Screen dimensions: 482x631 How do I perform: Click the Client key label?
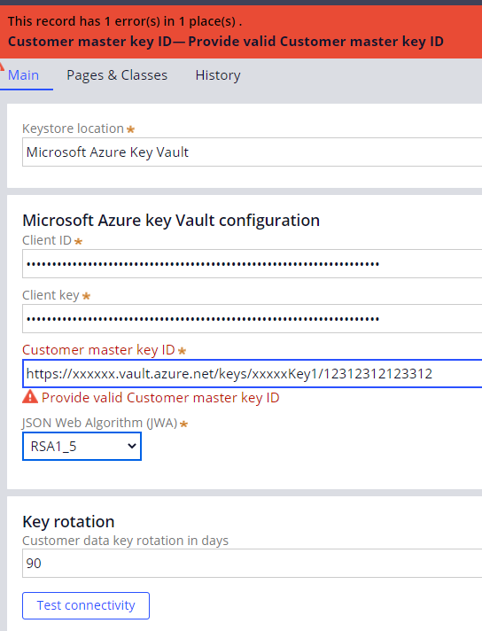tap(51, 295)
